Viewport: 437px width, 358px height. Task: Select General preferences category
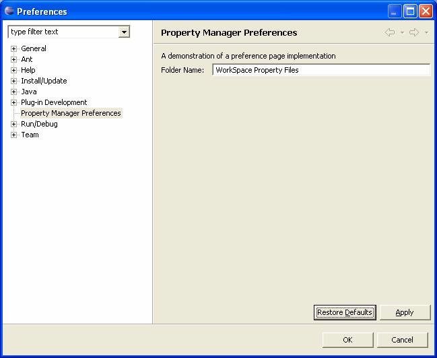click(x=34, y=48)
